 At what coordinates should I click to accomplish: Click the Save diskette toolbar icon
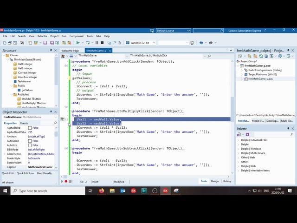click(x=45, y=43)
